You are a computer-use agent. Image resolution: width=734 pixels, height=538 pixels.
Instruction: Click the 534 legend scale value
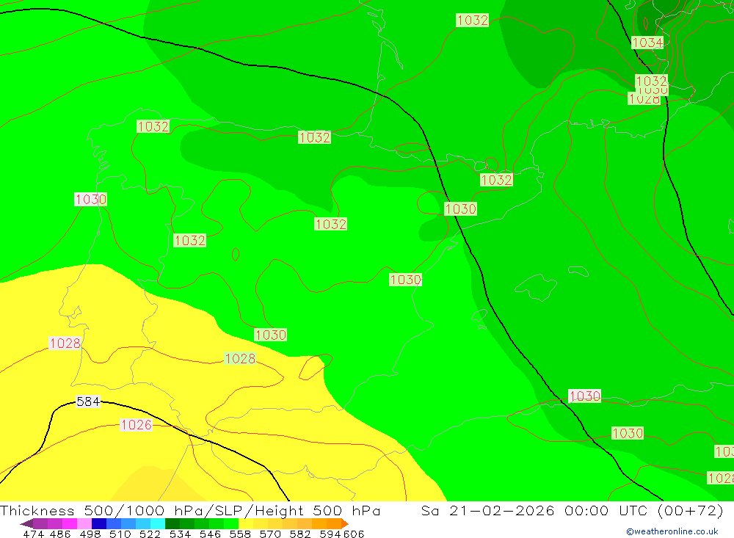[180, 534]
